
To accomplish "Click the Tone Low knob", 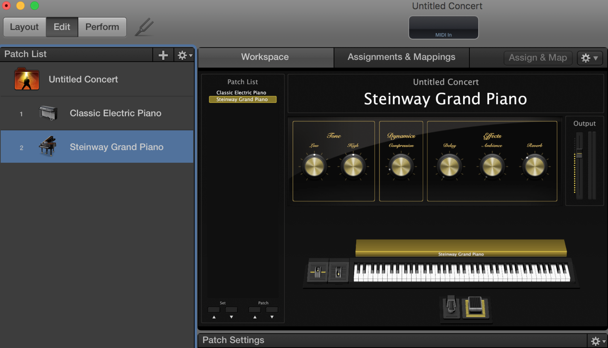I will [x=314, y=166].
